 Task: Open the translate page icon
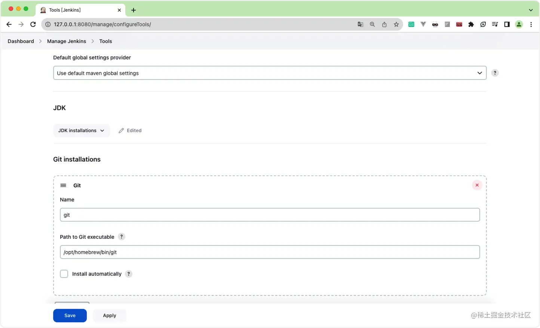pos(360,24)
